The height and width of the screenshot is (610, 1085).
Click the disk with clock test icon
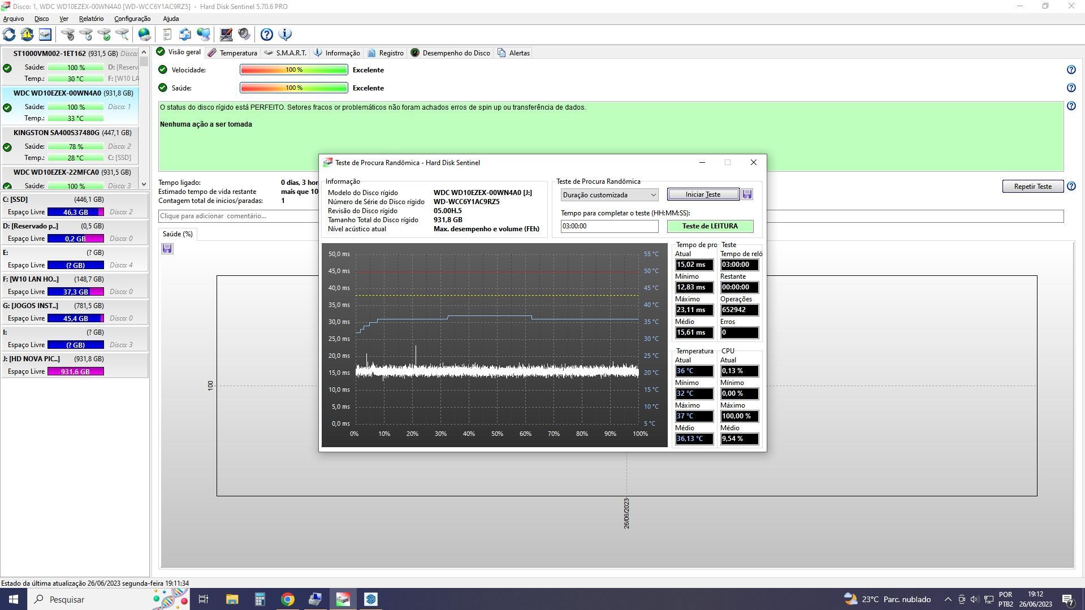pos(86,34)
